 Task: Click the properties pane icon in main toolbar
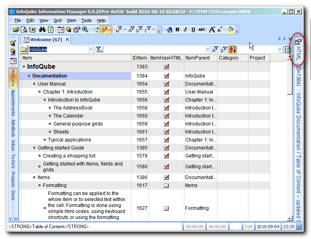click(77, 30)
